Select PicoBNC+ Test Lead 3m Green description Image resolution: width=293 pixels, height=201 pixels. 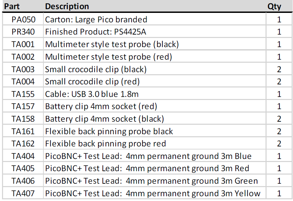pyautogui.click(x=155, y=181)
